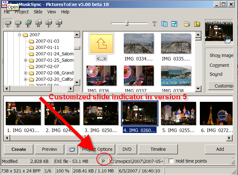Expand the 2007-02-08_Grand folder node
238x175 pixels.
point(25,73)
